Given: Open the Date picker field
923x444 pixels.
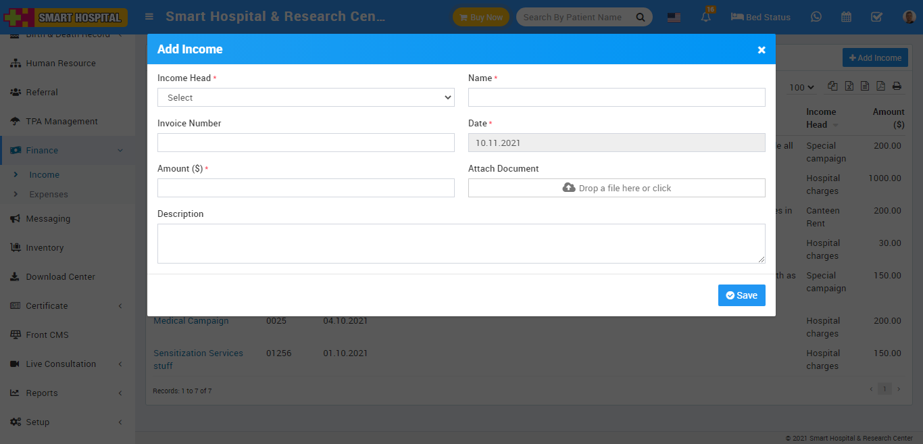Looking at the screenshot, I should coord(616,143).
